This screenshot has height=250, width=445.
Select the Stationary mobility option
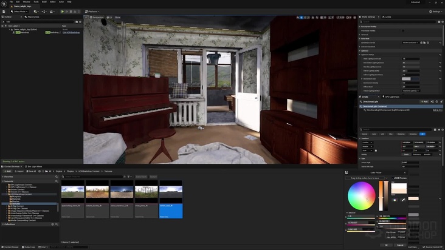click(416, 155)
